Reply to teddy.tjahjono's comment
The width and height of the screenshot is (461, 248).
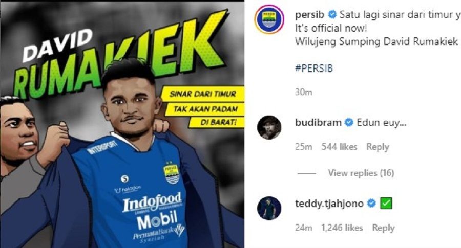[383, 228]
